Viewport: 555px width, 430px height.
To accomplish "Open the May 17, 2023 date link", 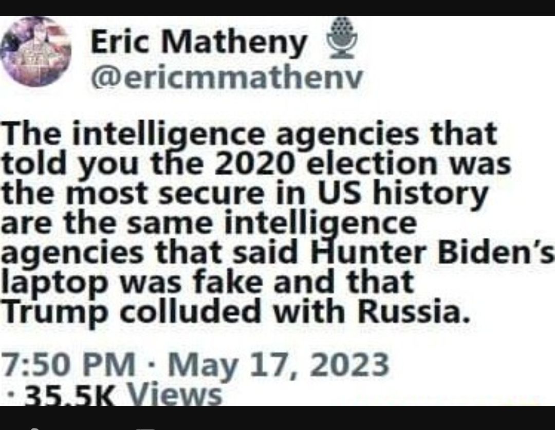I will (279, 366).
